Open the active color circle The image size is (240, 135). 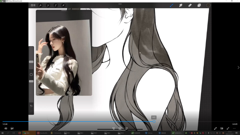tap(208, 5)
